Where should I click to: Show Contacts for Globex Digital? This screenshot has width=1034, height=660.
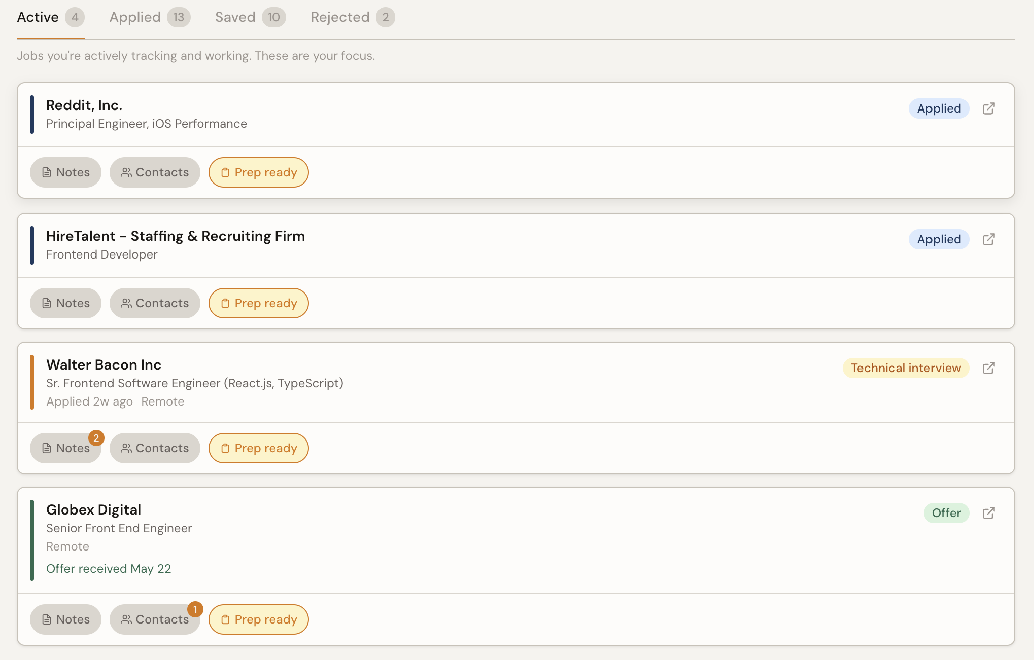(155, 619)
